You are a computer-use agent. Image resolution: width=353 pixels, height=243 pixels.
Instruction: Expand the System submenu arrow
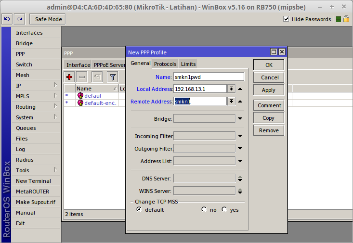pos(55,117)
